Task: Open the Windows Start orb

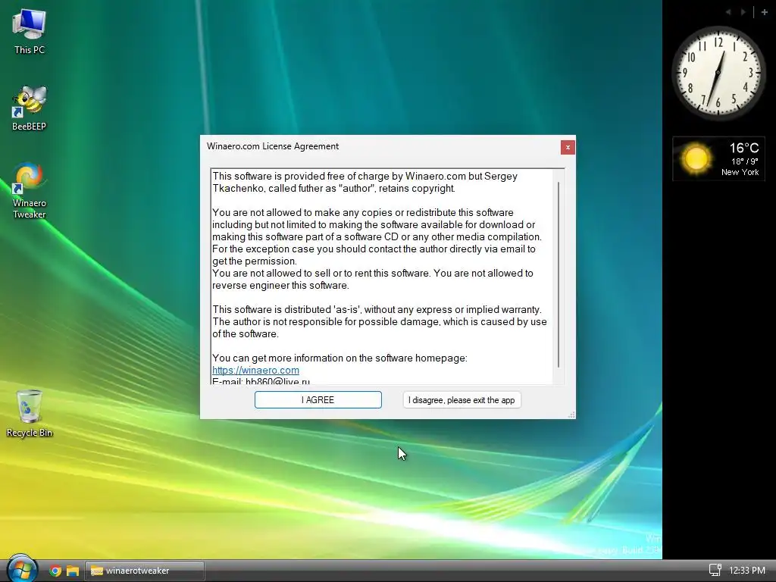Action: [22, 569]
